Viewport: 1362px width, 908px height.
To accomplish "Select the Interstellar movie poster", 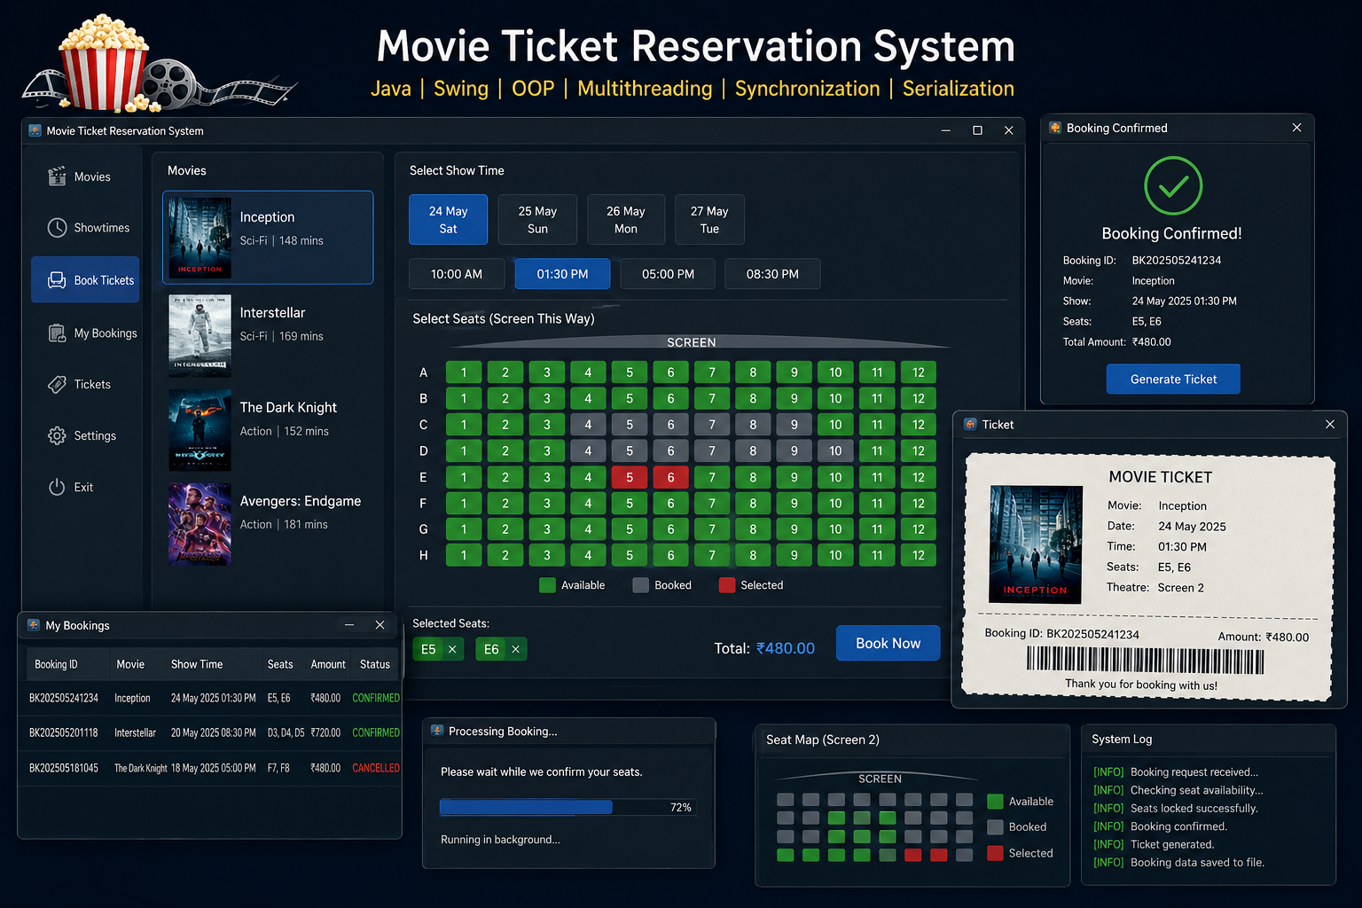I will tap(200, 336).
